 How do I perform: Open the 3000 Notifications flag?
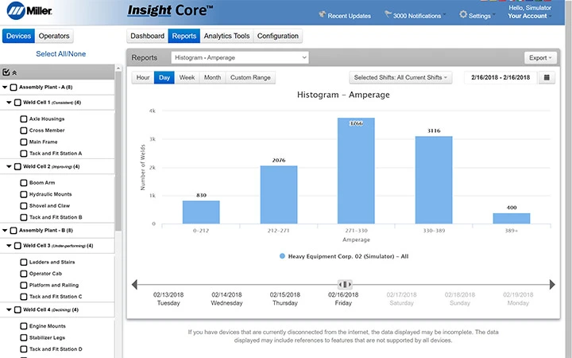click(388, 14)
